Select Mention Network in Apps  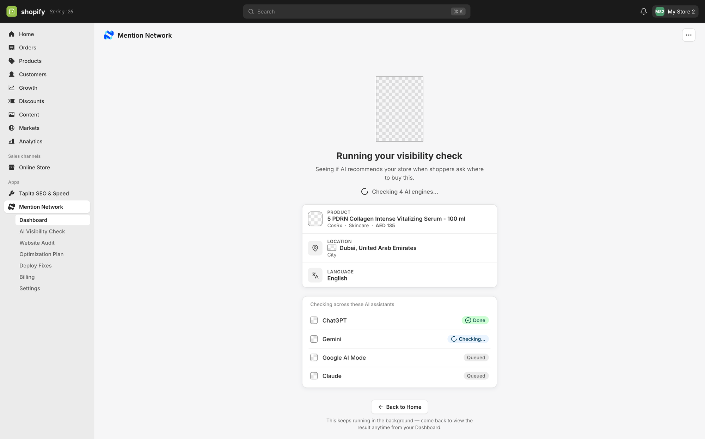(x=47, y=207)
